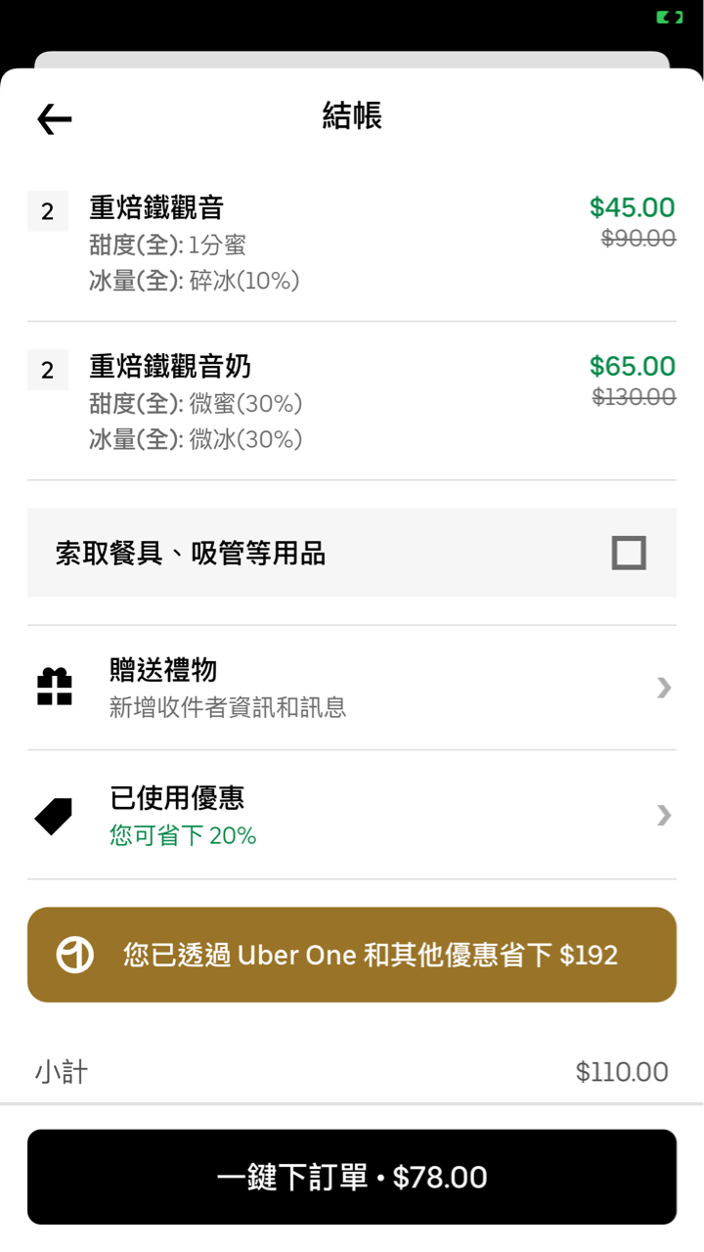
Task: Check the 索取餐具、吸管等用品 checkbox
Action: [x=629, y=554]
